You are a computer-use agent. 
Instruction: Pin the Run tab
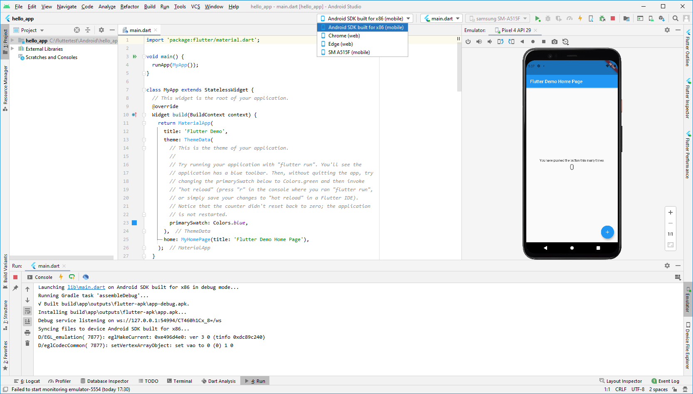[15, 288]
